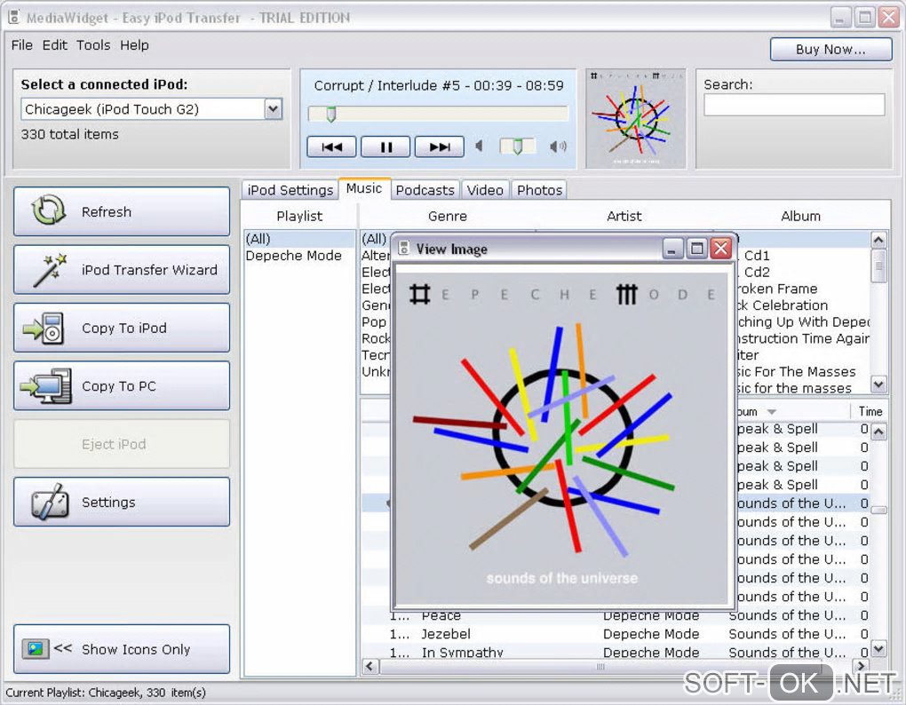Switch to the Podcasts tab
Viewport: 906px width, 705px height.
[425, 190]
